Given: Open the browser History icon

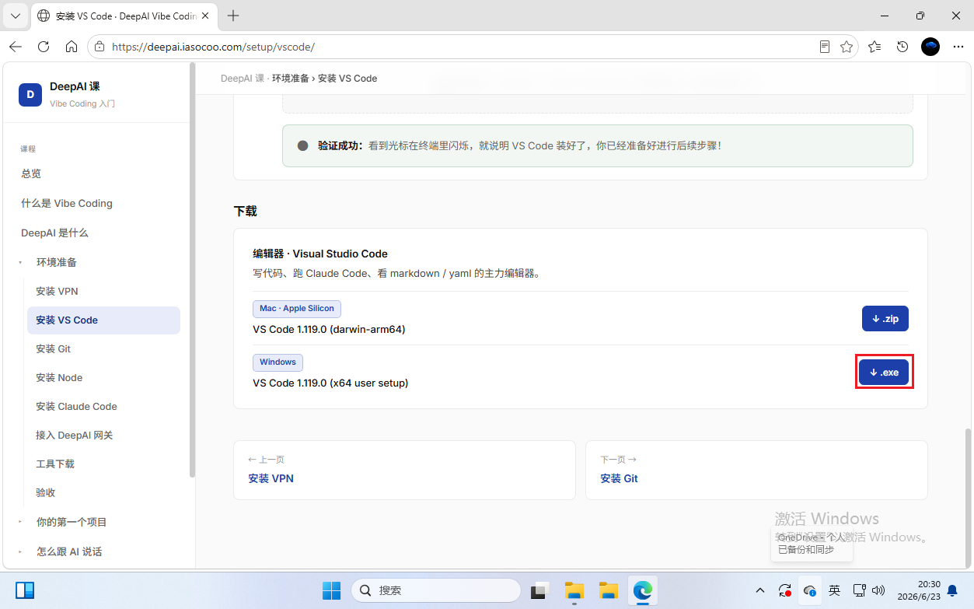Looking at the screenshot, I should click(902, 47).
